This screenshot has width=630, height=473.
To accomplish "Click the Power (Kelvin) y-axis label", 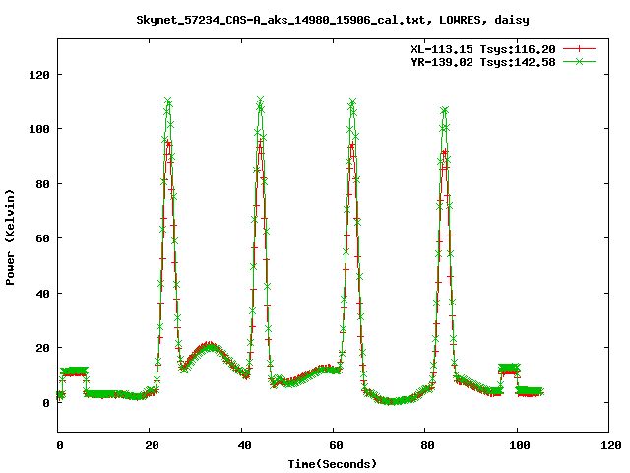I will tap(10, 237).
